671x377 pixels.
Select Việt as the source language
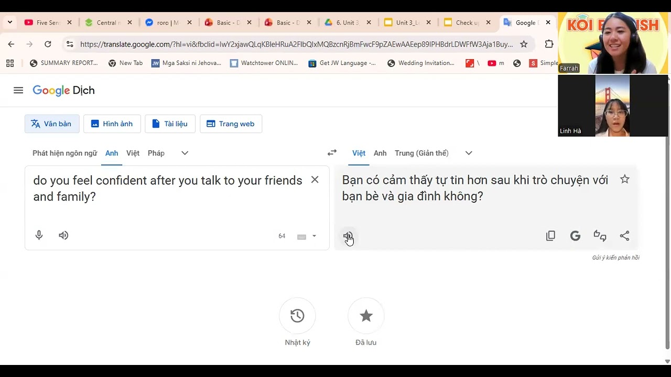tap(133, 153)
